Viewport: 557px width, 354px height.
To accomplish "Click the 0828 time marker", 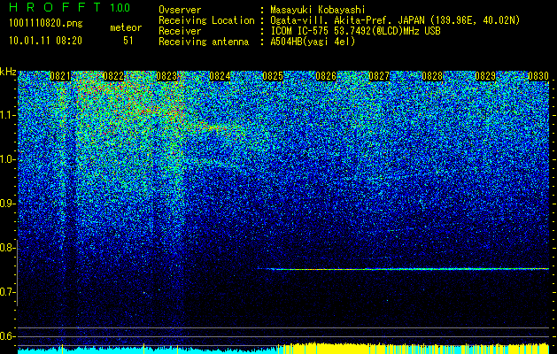I will [x=432, y=76].
